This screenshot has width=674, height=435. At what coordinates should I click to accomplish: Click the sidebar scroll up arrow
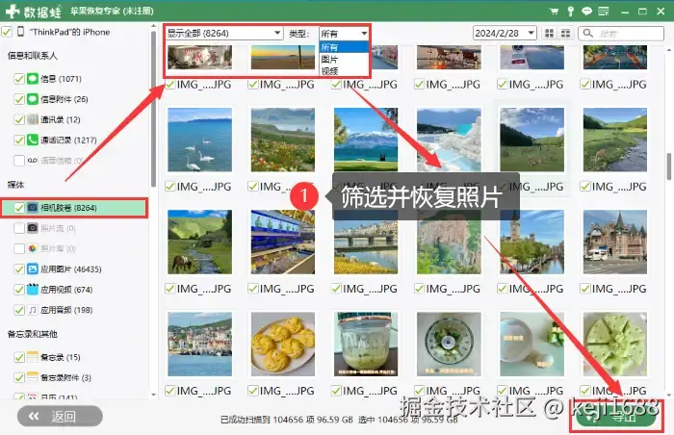(153, 26)
